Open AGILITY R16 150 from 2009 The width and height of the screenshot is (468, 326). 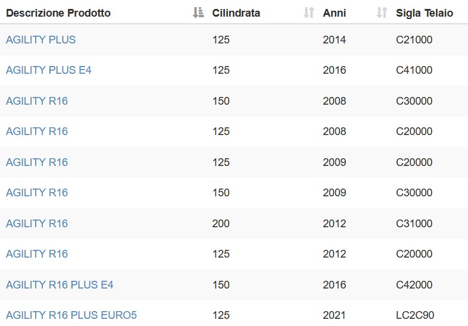coord(37,193)
